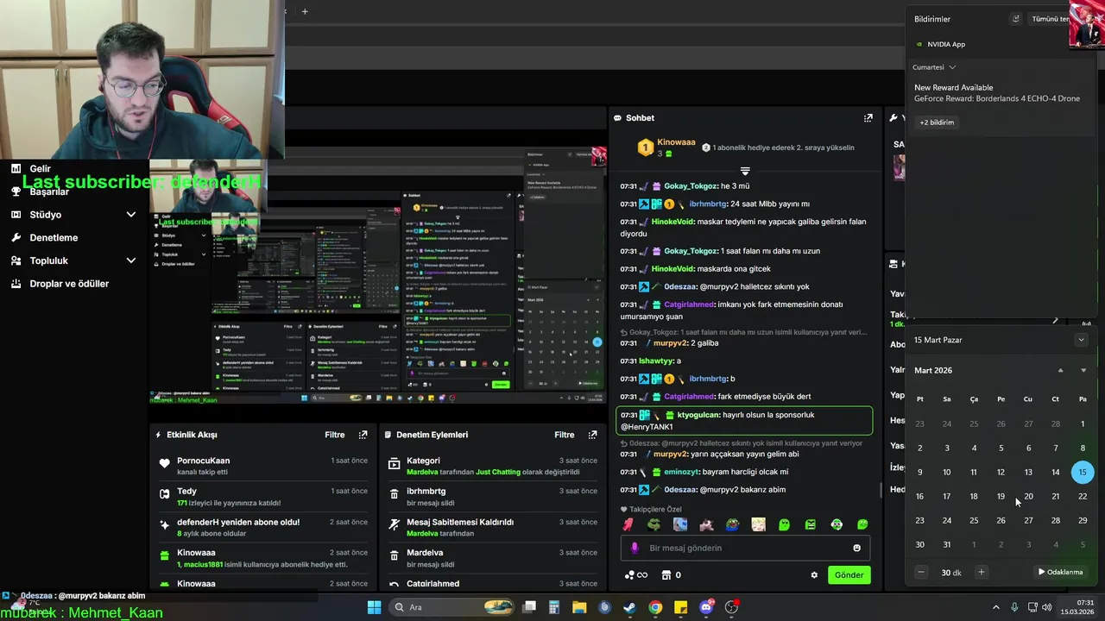Start focus session with Odaklanma
The image size is (1105, 621).
tap(1060, 572)
